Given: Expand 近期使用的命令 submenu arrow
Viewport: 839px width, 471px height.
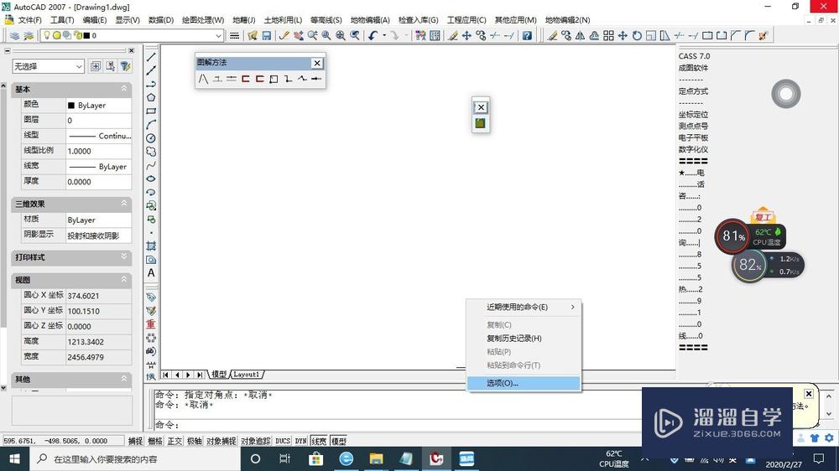Looking at the screenshot, I should pos(572,307).
